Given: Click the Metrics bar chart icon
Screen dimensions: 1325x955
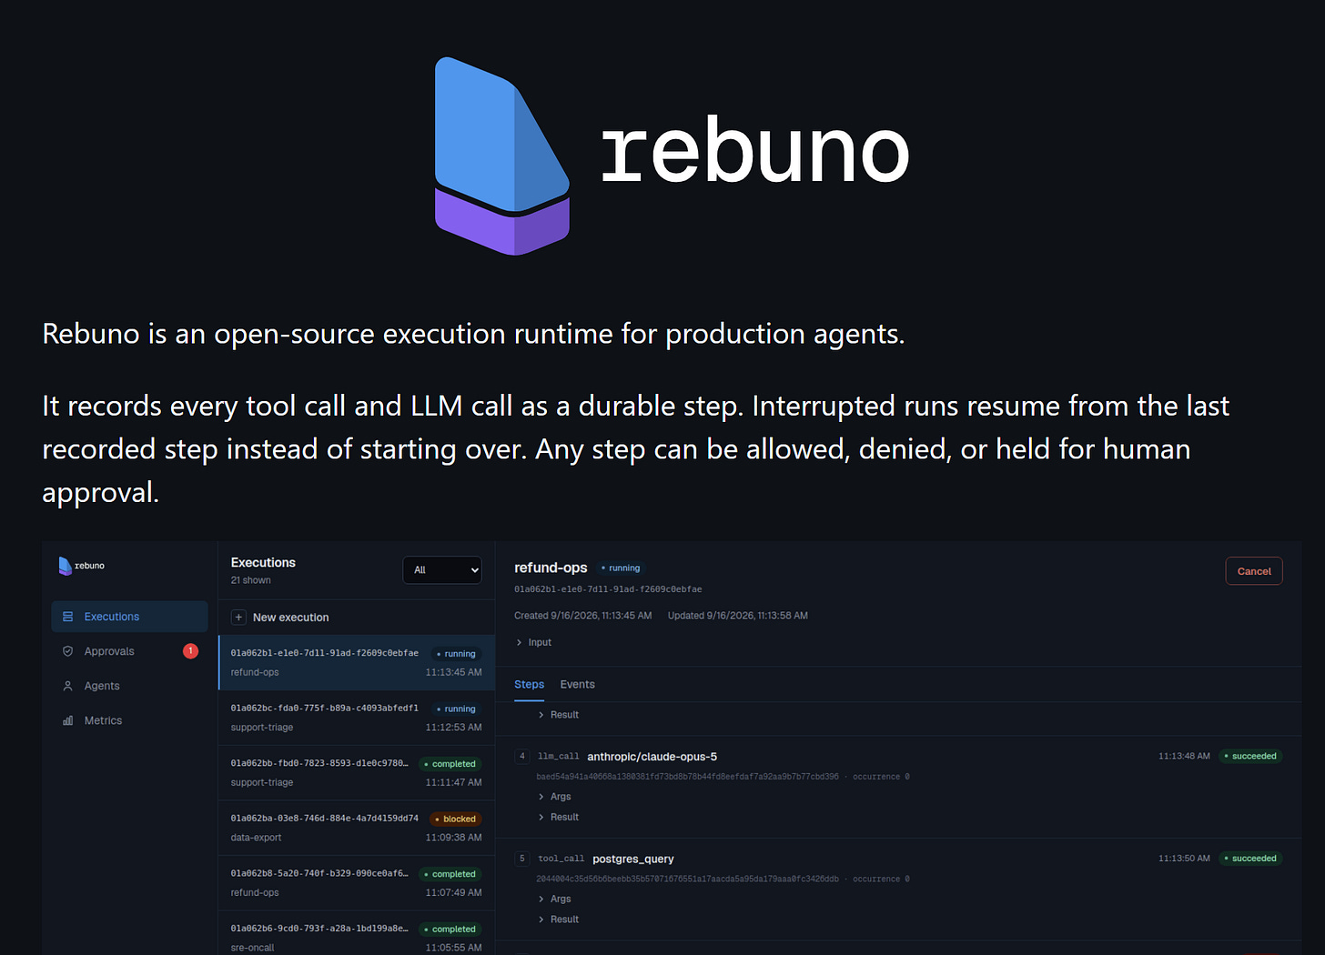Looking at the screenshot, I should pyautogui.click(x=67, y=720).
